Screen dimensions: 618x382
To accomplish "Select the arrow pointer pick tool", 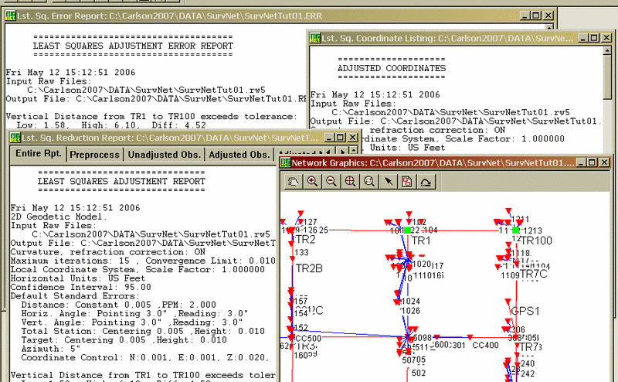I will [389, 182].
